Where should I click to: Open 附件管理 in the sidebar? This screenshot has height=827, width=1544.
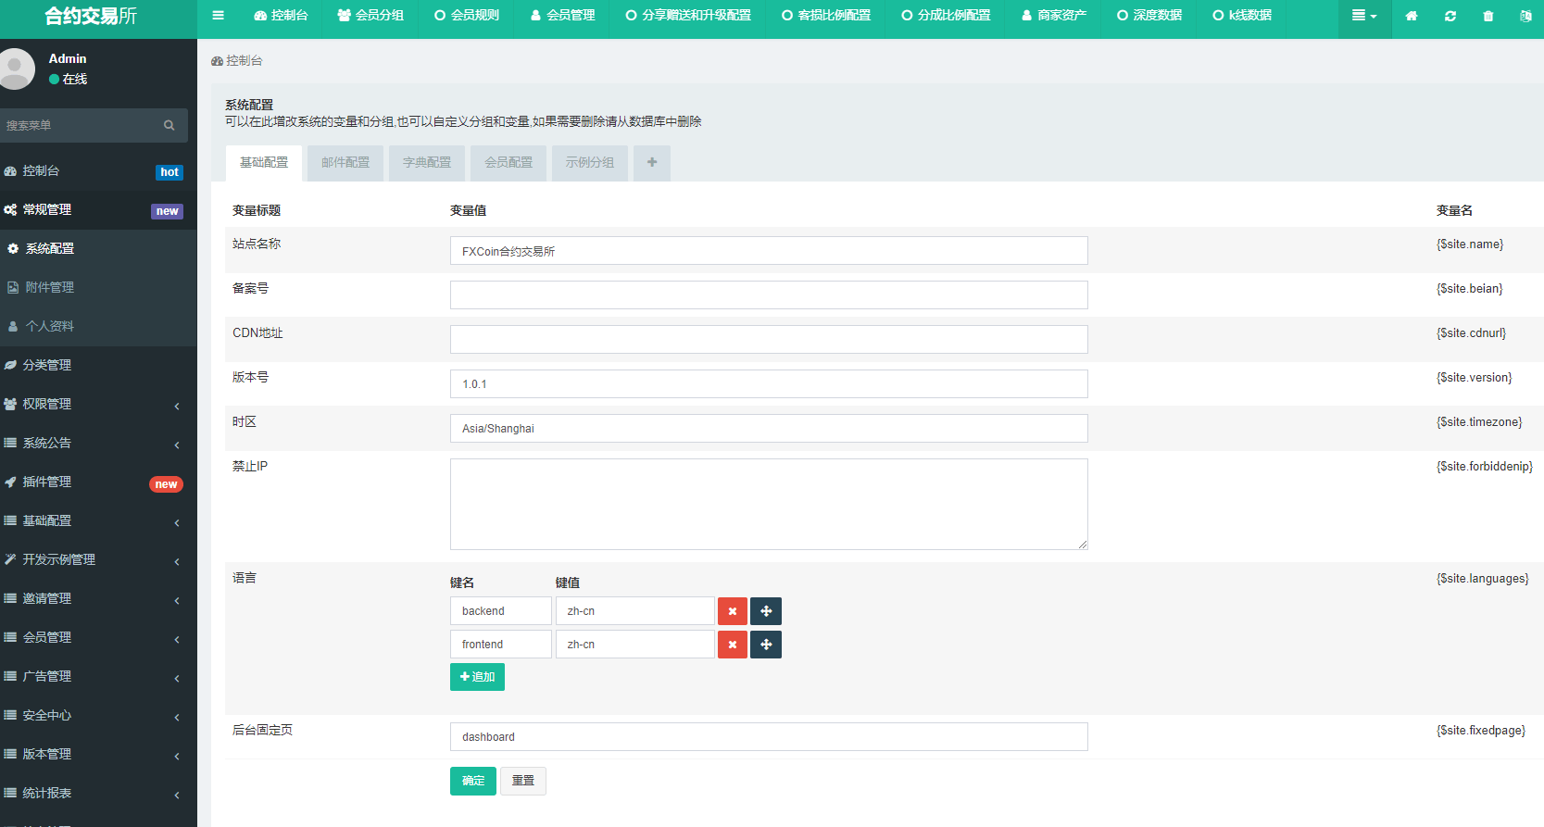50,288
